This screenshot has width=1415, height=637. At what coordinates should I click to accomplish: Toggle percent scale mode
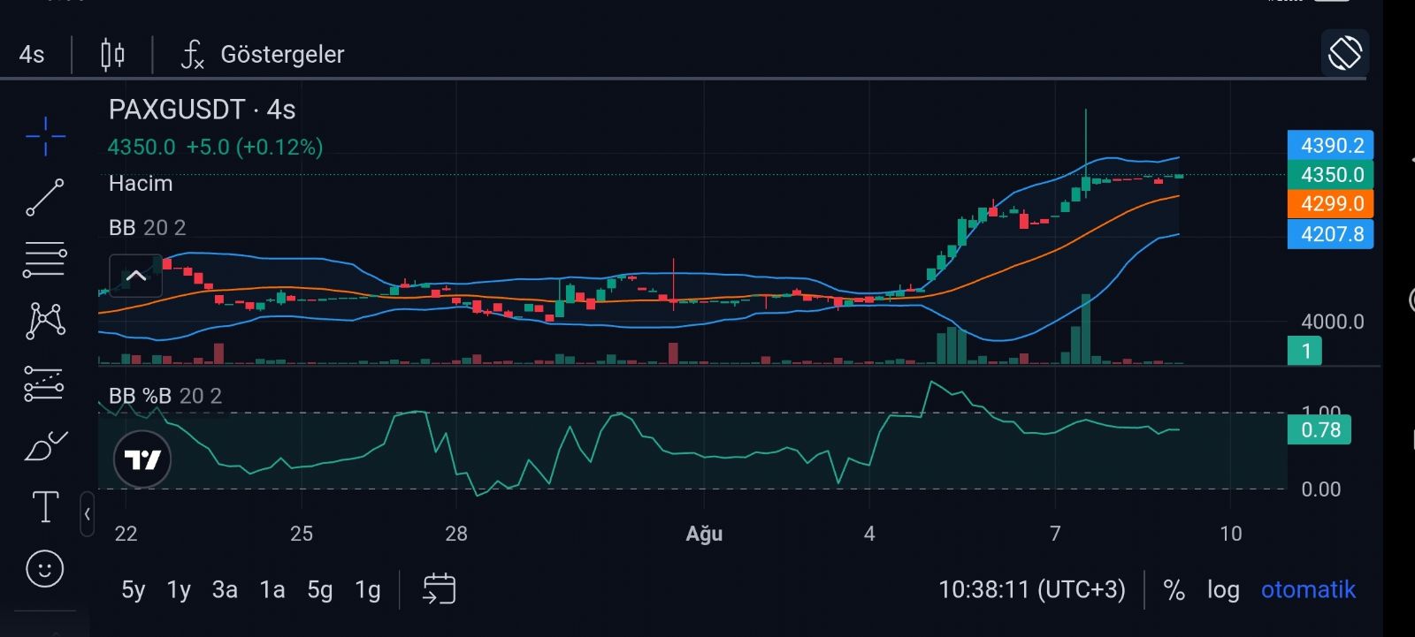coord(1174,589)
